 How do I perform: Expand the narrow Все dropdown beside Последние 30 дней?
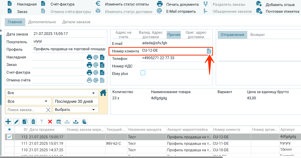click(28, 101)
